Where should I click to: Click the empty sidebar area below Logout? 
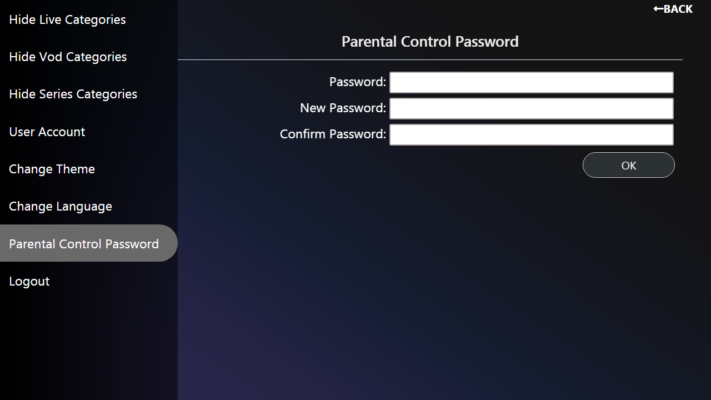click(89, 344)
